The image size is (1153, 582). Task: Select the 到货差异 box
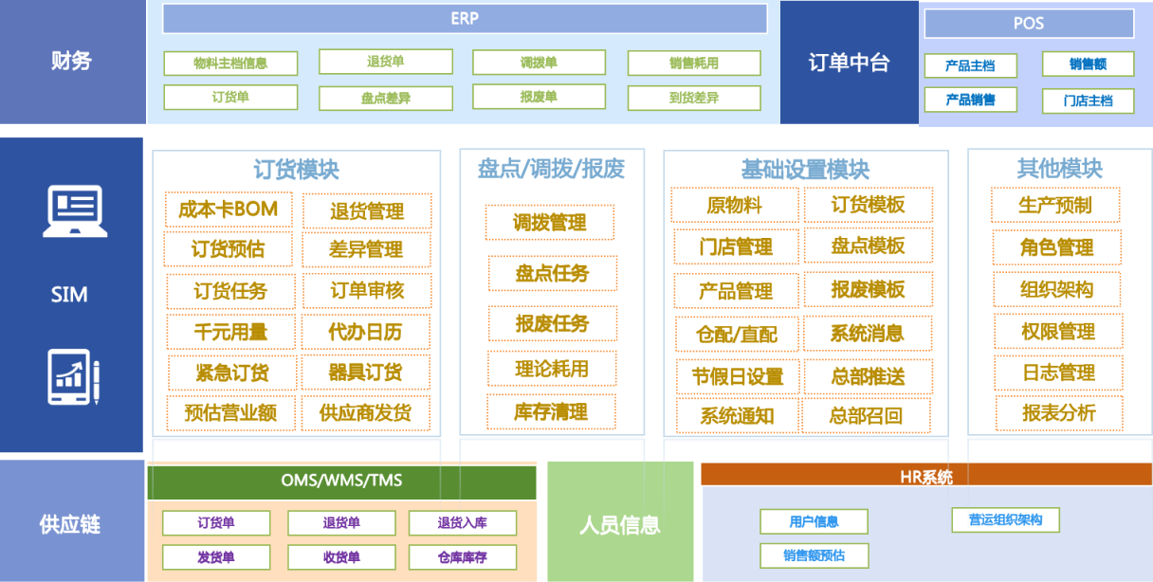click(694, 98)
